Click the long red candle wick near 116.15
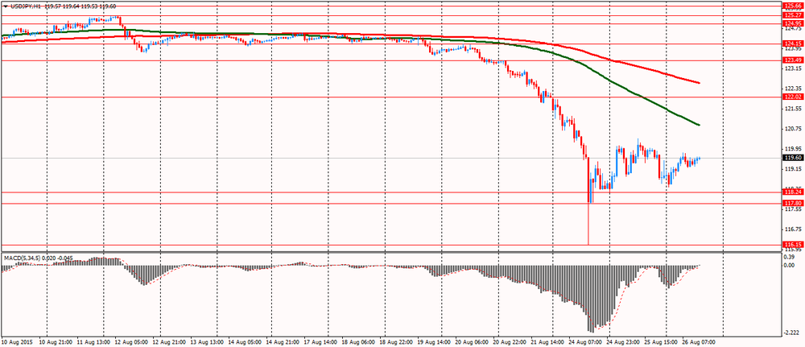 point(588,224)
